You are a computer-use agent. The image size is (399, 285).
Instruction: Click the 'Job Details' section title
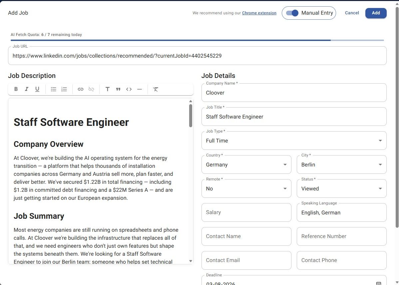point(218,76)
